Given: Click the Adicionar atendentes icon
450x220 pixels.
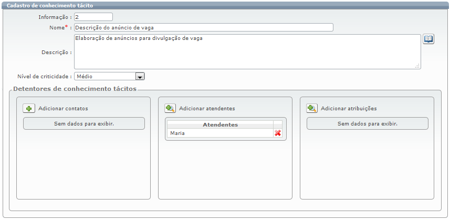Looking at the screenshot, I should click(x=170, y=109).
